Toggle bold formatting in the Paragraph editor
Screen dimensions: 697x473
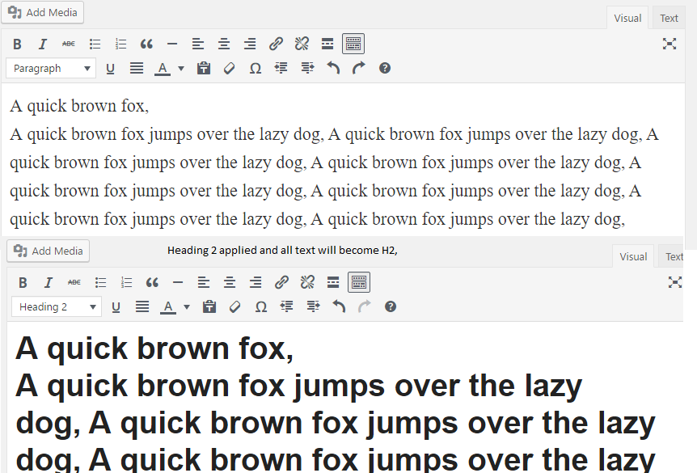(17, 44)
